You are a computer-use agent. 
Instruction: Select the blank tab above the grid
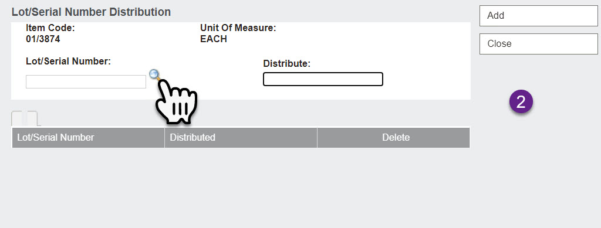click(x=25, y=118)
